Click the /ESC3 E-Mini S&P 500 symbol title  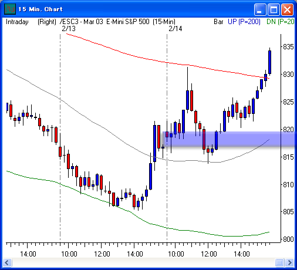click(117, 22)
